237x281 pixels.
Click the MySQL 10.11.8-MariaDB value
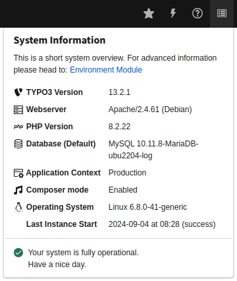click(x=153, y=150)
